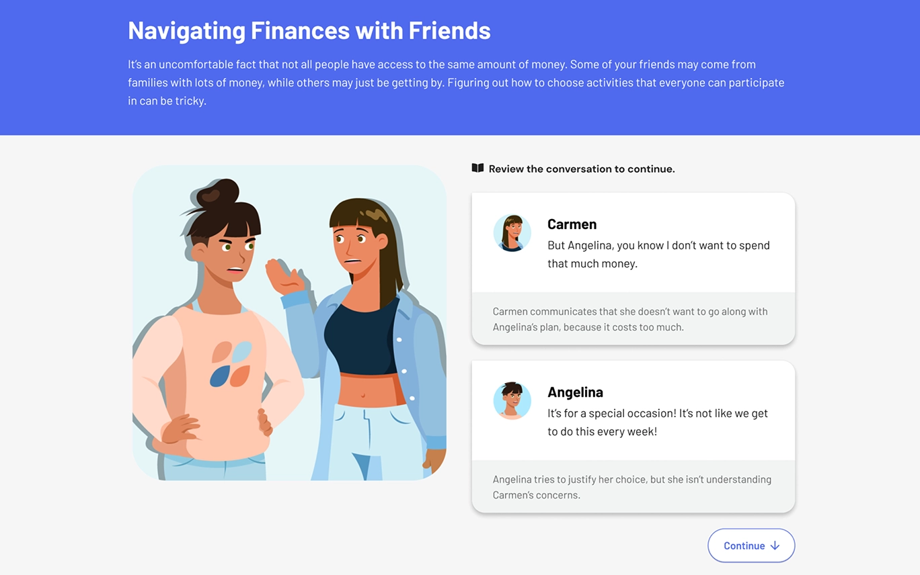Click the open book icon

point(477,168)
